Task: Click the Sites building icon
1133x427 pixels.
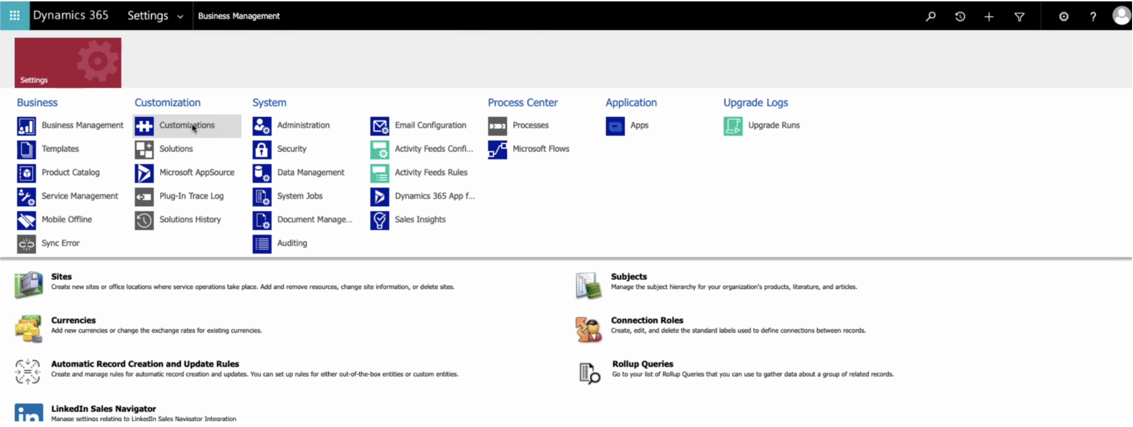Action: (28, 285)
